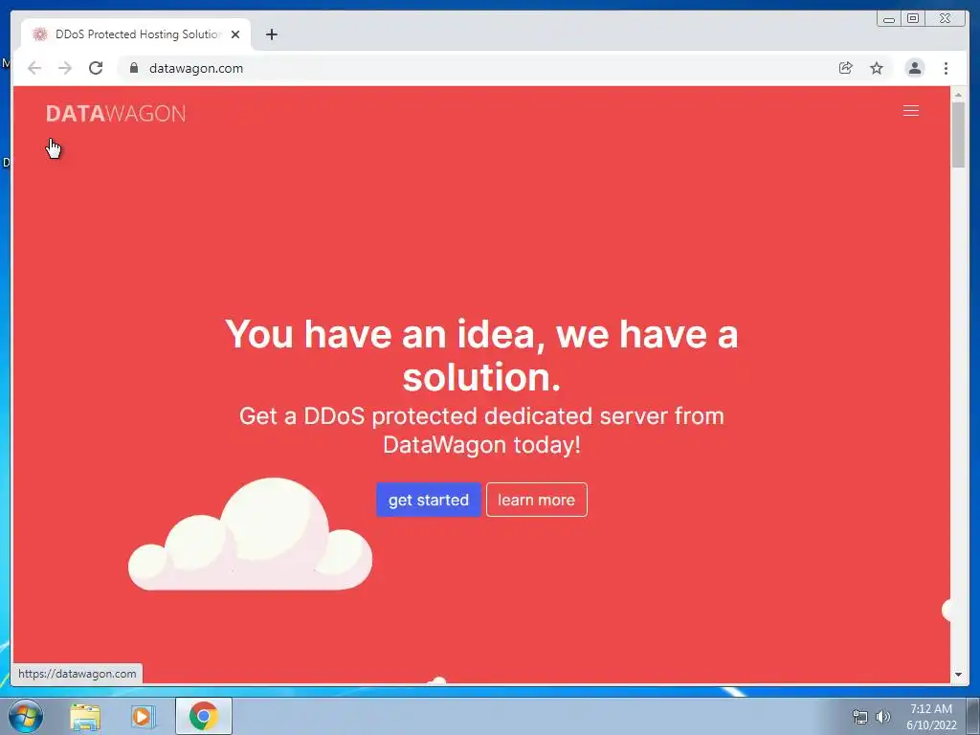
Task: Click scrollbar down arrow
Action: pos(958,675)
